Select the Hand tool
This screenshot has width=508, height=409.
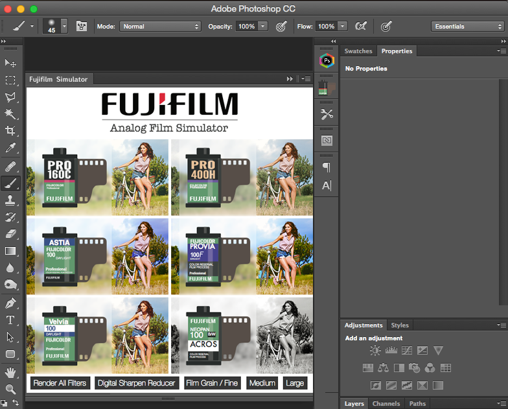tap(10, 372)
